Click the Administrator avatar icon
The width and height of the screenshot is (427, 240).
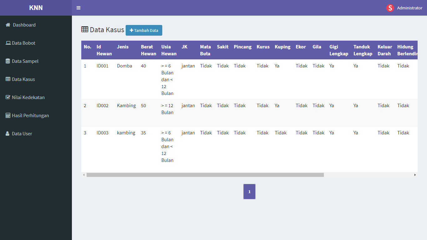(390, 8)
